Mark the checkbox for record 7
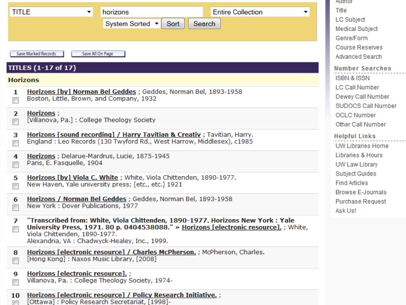 coord(15,229)
